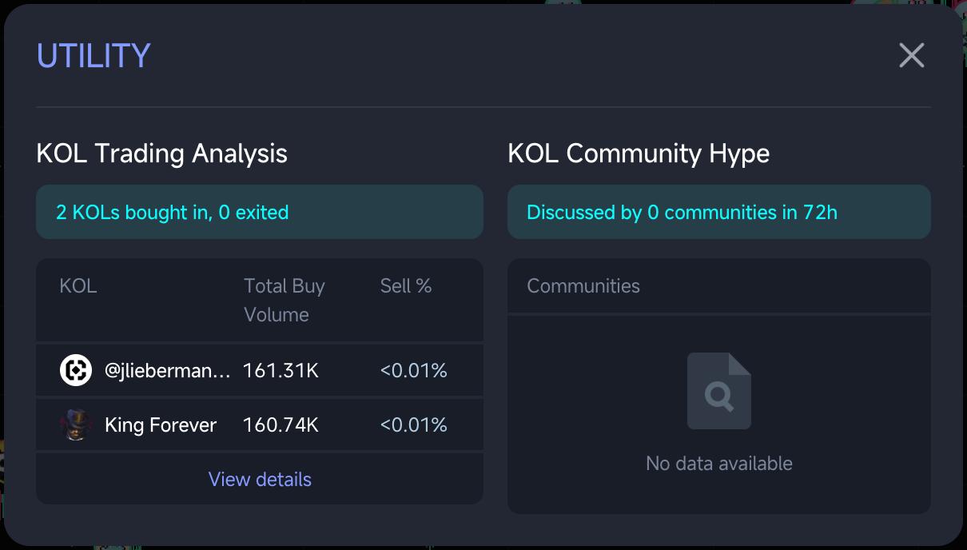The image size is (967, 550).
Task: Open the View details link
Action: tap(260, 479)
